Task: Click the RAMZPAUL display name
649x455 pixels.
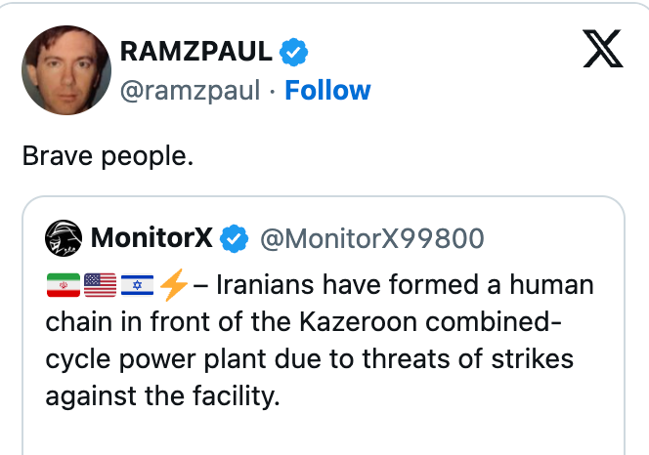Action: [x=195, y=51]
